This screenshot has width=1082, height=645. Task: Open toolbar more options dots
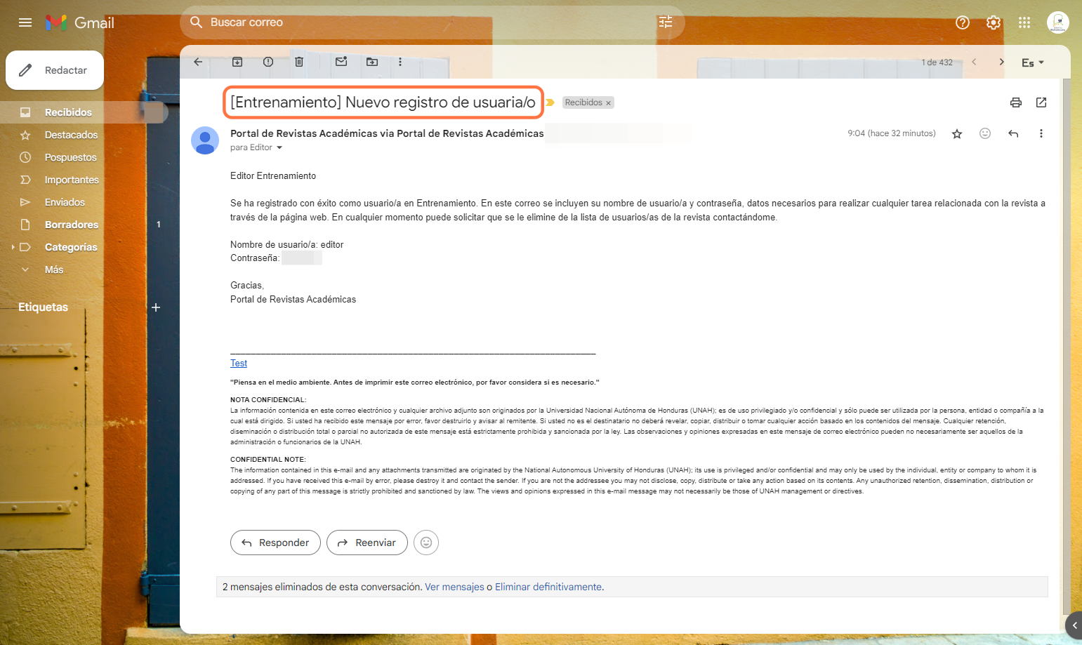pos(400,62)
